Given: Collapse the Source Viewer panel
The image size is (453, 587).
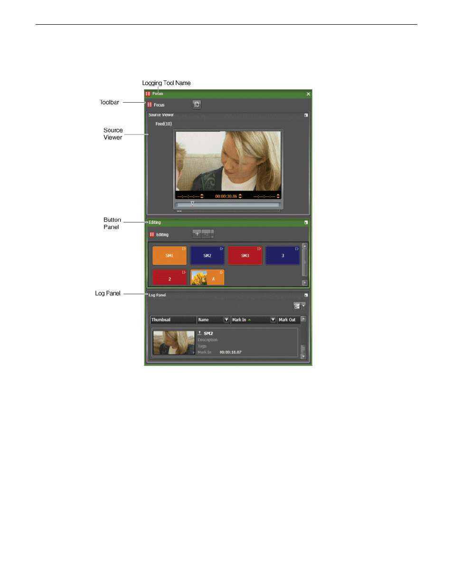Looking at the screenshot, I should (306, 115).
